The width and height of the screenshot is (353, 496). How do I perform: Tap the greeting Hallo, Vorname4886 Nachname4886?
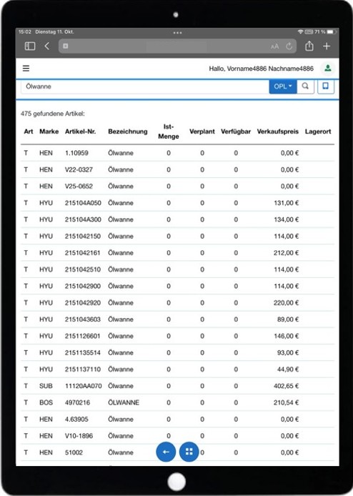(262, 69)
